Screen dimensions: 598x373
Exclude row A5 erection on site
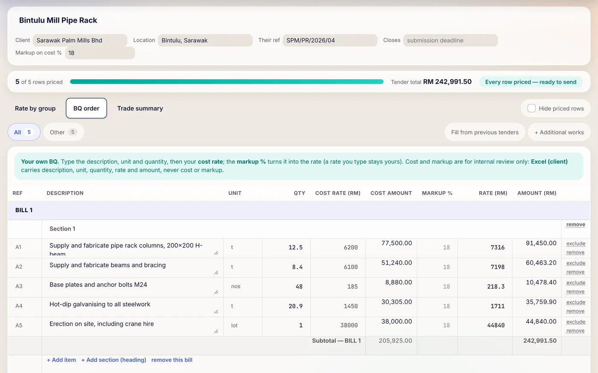tap(576, 322)
